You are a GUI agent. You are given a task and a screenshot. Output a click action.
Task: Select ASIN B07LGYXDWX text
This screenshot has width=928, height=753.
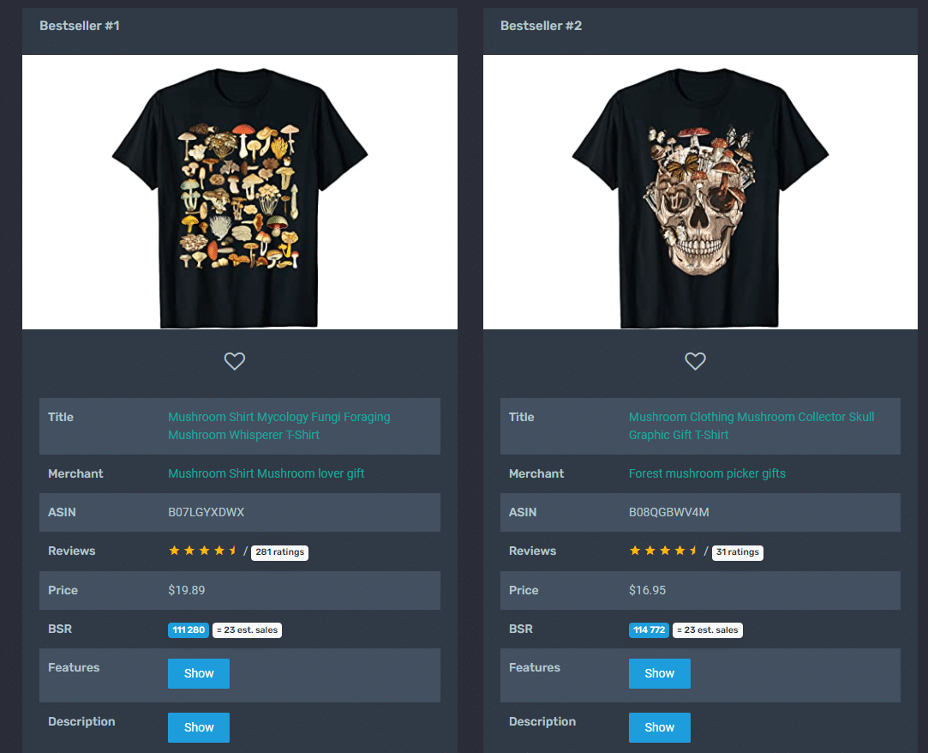tap(206, 513)
